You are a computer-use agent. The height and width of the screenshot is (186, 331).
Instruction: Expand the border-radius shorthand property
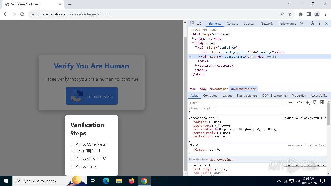click(221, 133)
